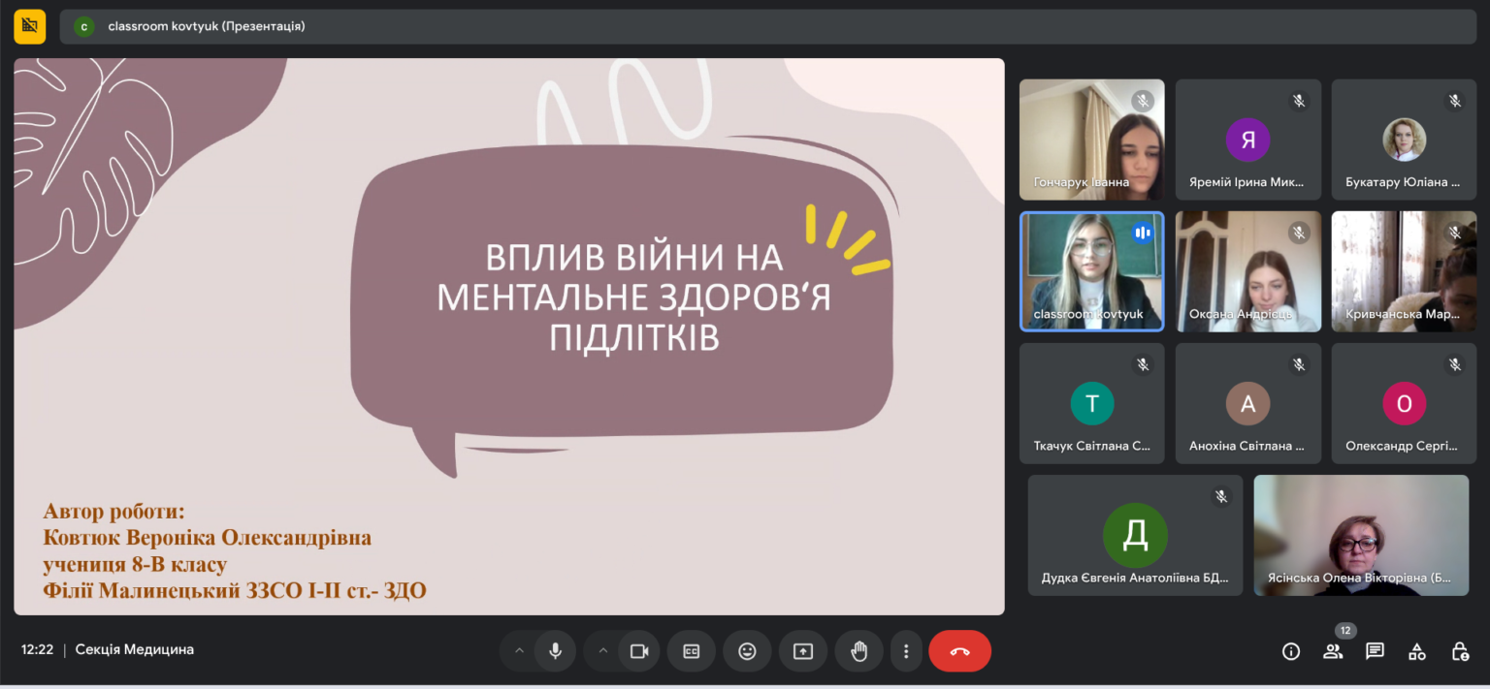Click the meeting details info icon
This screenshot has width=1490, height=689.
[x=1290, y=651]
